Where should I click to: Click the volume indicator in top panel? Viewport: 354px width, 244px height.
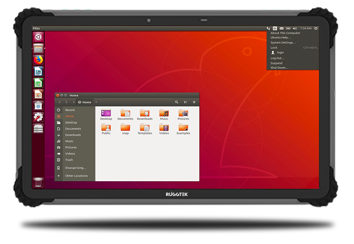(x=295, y=28)
